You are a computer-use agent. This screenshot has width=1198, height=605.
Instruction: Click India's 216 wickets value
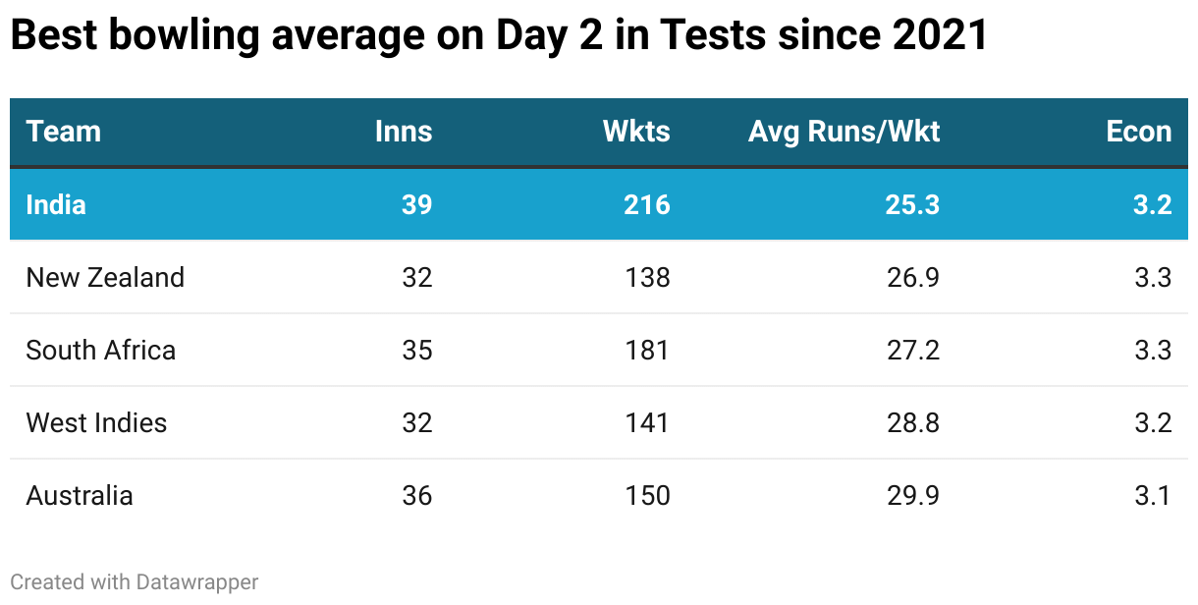pos(647,204)
